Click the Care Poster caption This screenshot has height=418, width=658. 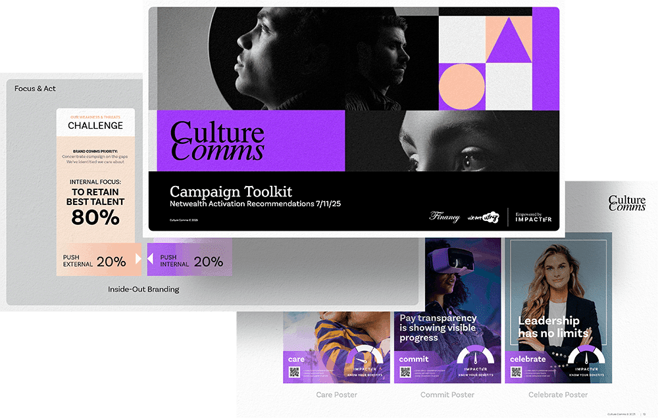pos(336,394)
